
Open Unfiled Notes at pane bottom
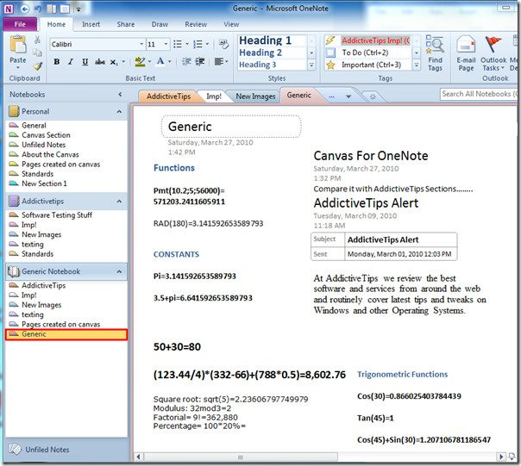[x=47, y=450]
